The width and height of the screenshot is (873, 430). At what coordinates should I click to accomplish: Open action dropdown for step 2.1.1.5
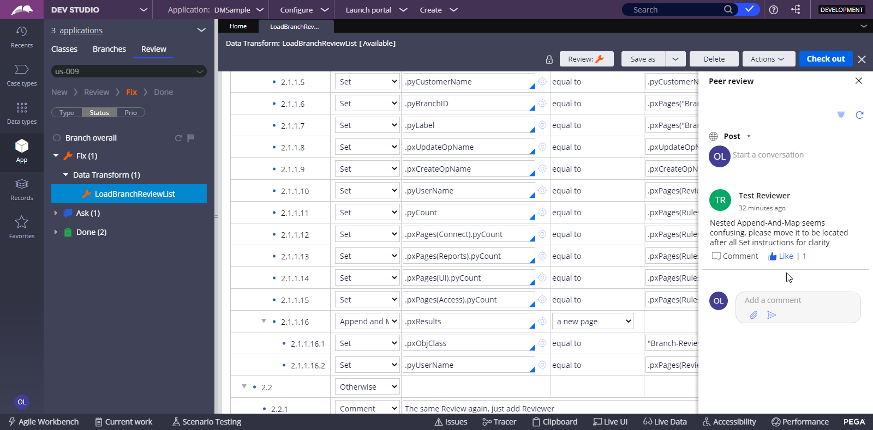coord(367,82)
